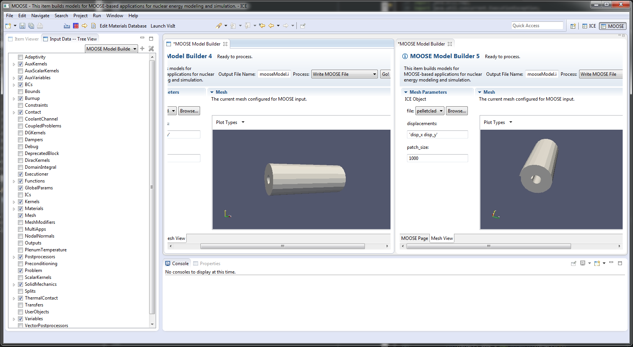Click the Pin Editor toolbar icon
This screenshot has height=347, width=633.
(x=303, y=26)
